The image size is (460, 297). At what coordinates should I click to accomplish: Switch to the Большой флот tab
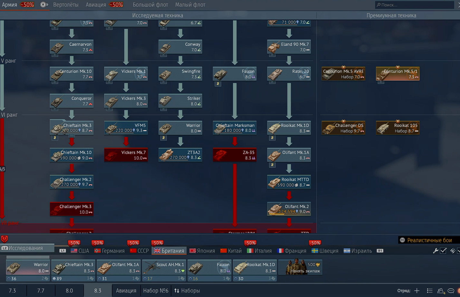click(150, 5)
